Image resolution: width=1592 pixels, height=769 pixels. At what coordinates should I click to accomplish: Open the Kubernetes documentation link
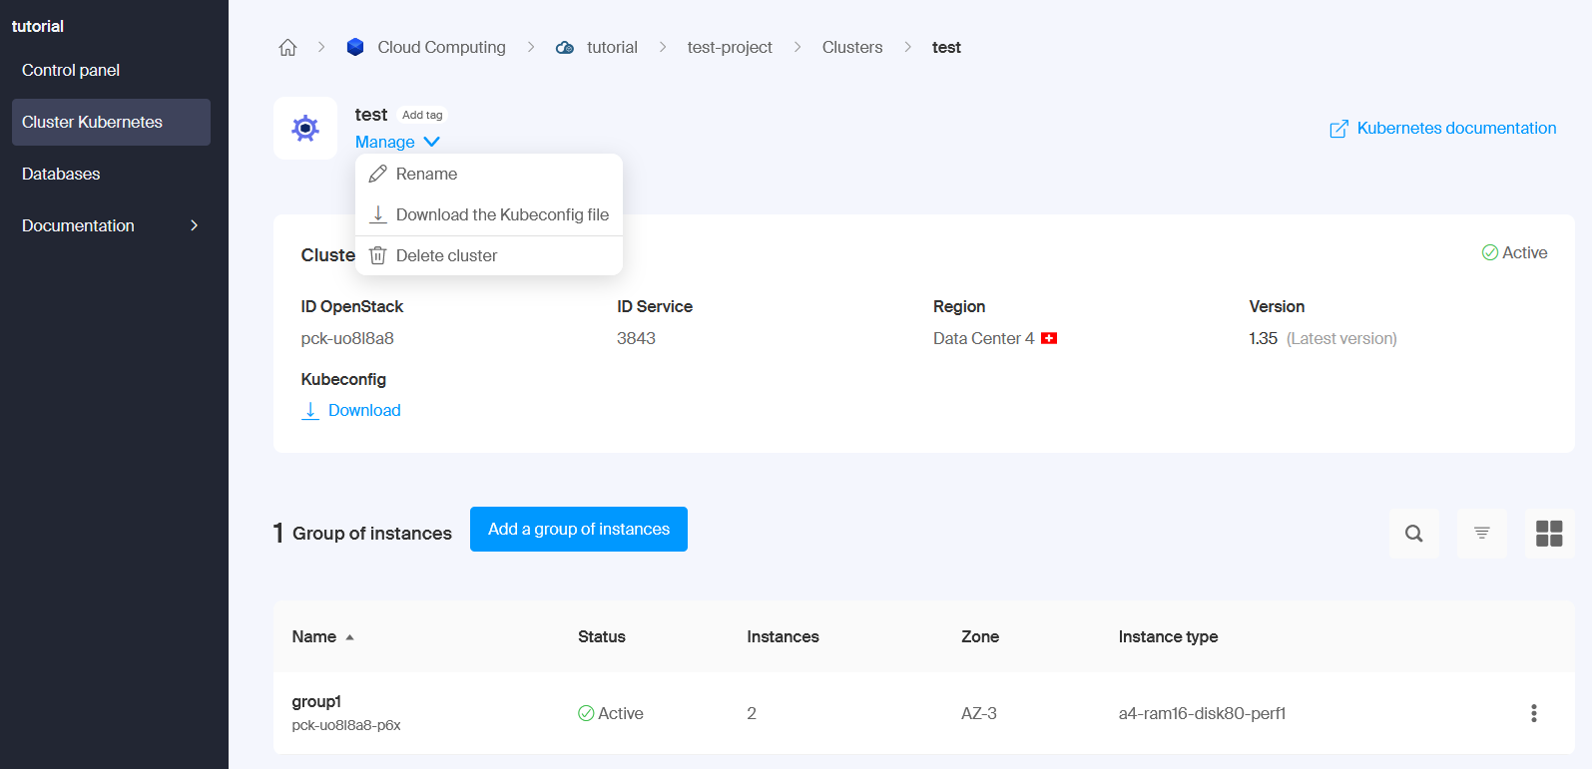click(x=1443, y=128)
